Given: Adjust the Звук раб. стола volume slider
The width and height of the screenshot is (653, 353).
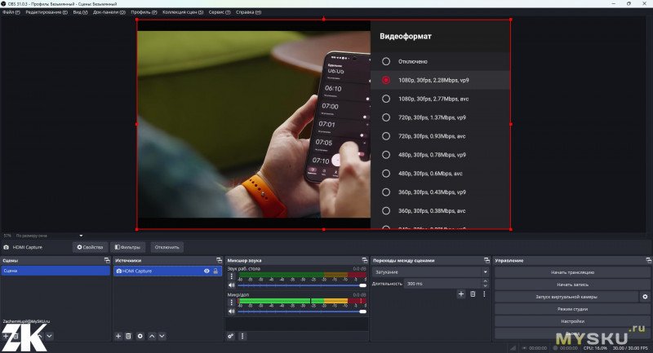Looking at the screenshot, I should tap(302, 285).
